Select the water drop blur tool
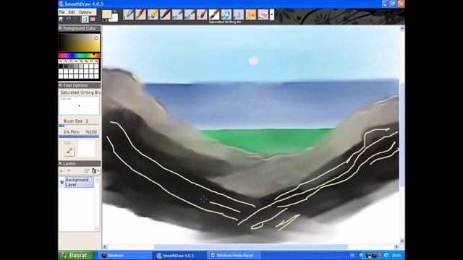The height and width of the screenshot is (260, 463). [239, 14]
